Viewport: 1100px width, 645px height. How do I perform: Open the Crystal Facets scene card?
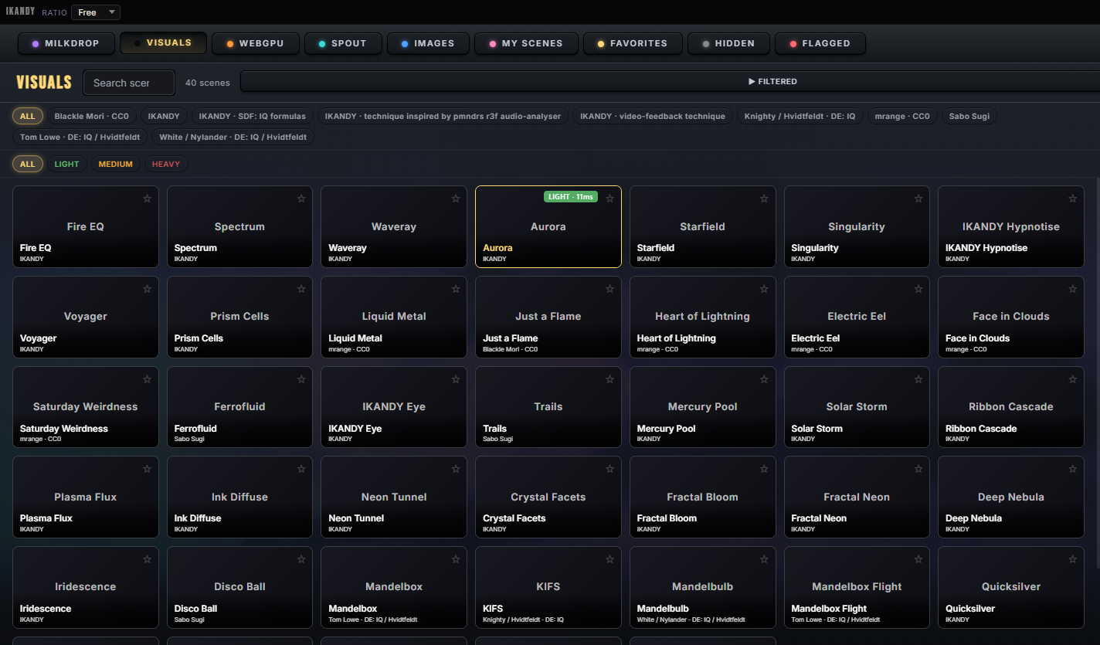coord(548,497)
